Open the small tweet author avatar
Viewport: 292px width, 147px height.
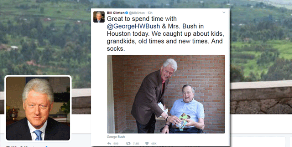tap(99, 17)
